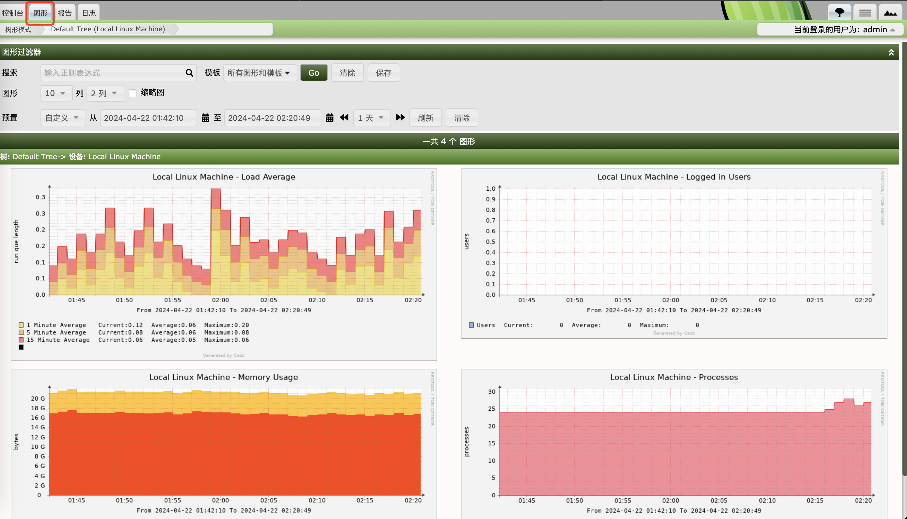
Task: Open the 控制台 console tab
Action: click(12, 13)
